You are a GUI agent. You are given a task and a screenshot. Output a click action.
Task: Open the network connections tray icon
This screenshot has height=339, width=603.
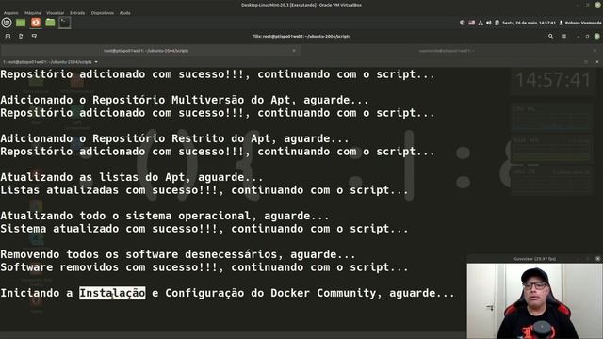pos(481,23)
